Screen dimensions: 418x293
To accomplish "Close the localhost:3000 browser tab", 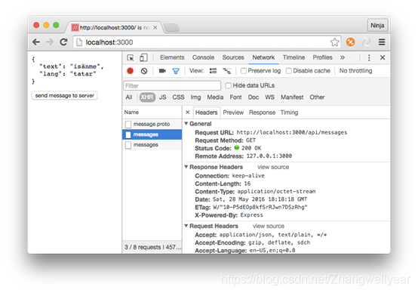I will point(155,28).
